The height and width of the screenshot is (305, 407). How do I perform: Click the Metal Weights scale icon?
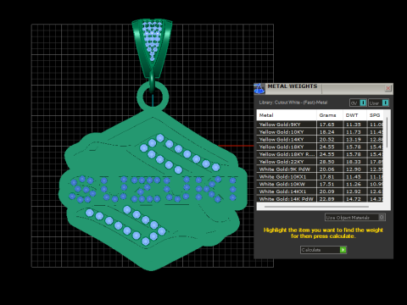(259, 89)
